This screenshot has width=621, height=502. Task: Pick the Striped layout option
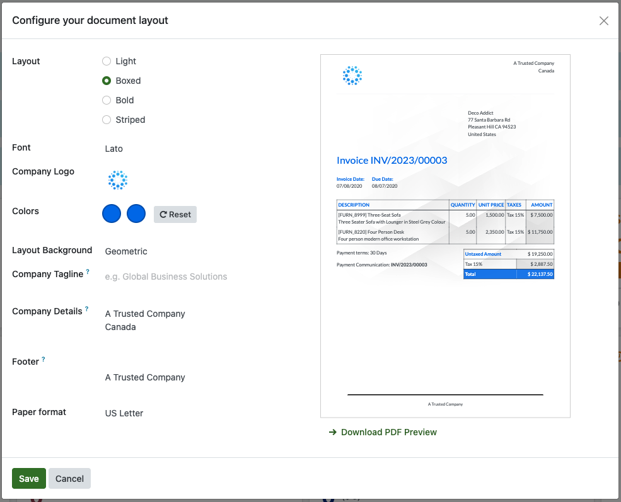(107, 120)
